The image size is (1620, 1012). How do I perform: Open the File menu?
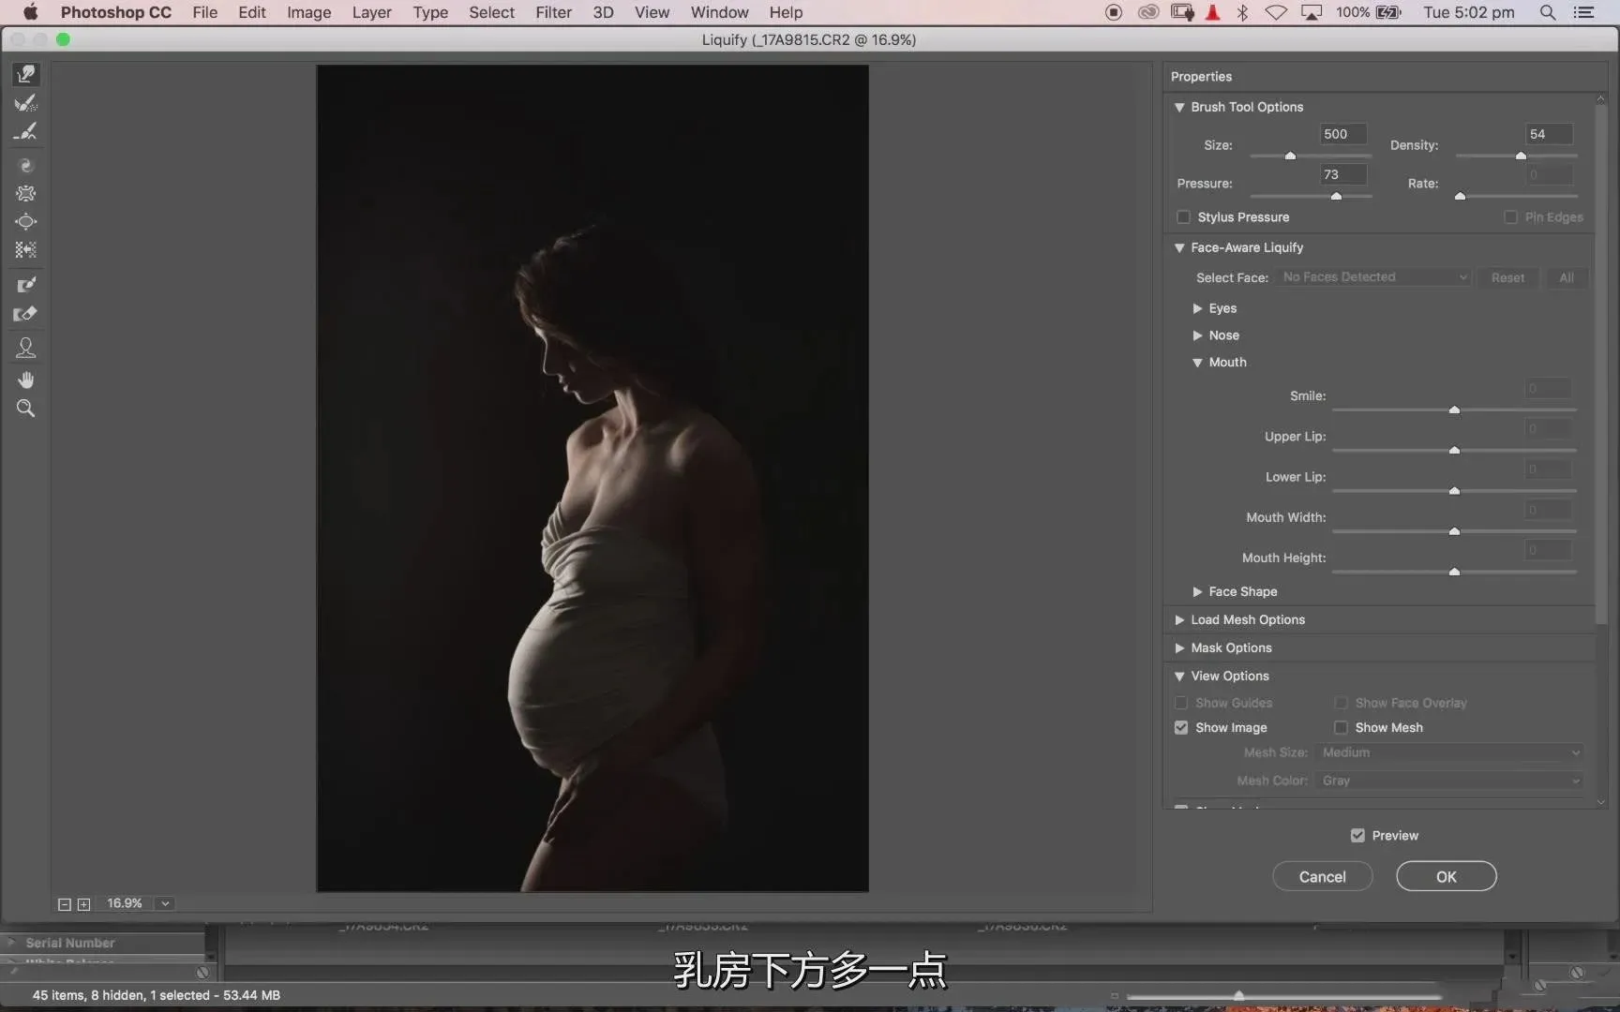pyautogui.click(x=204, y=12)
